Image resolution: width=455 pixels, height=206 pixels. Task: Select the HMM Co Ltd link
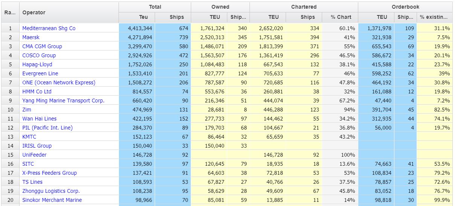37,92
